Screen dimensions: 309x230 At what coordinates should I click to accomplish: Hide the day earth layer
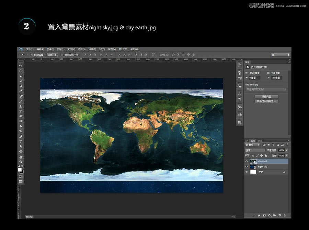coord(247,161)
